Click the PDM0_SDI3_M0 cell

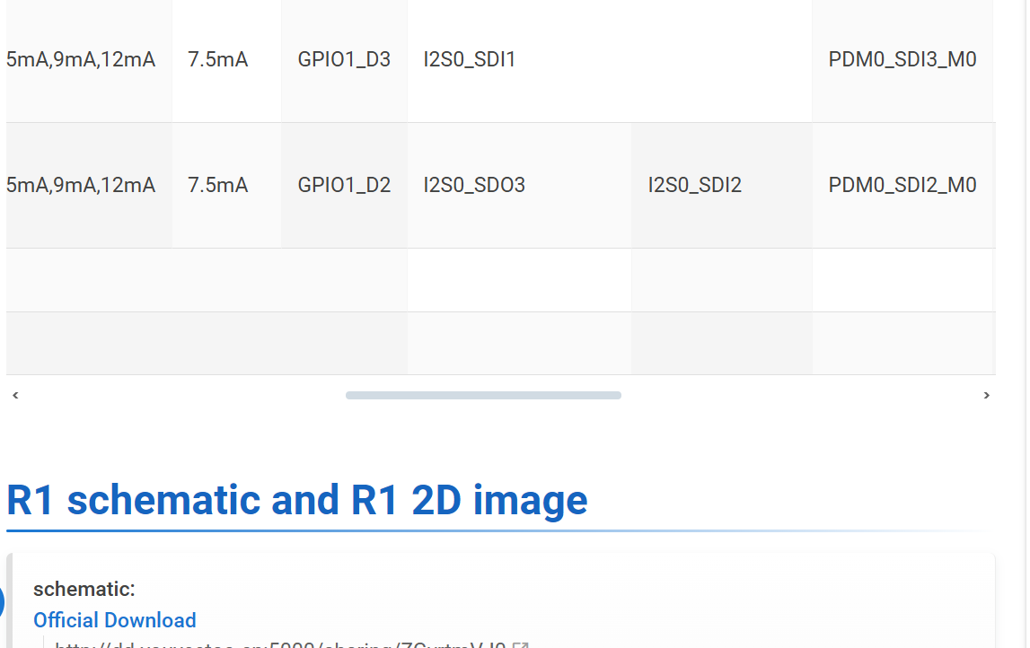click(x=902, y=60)
